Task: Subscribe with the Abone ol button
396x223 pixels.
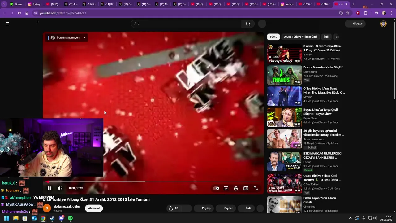Action: point(94,208)
